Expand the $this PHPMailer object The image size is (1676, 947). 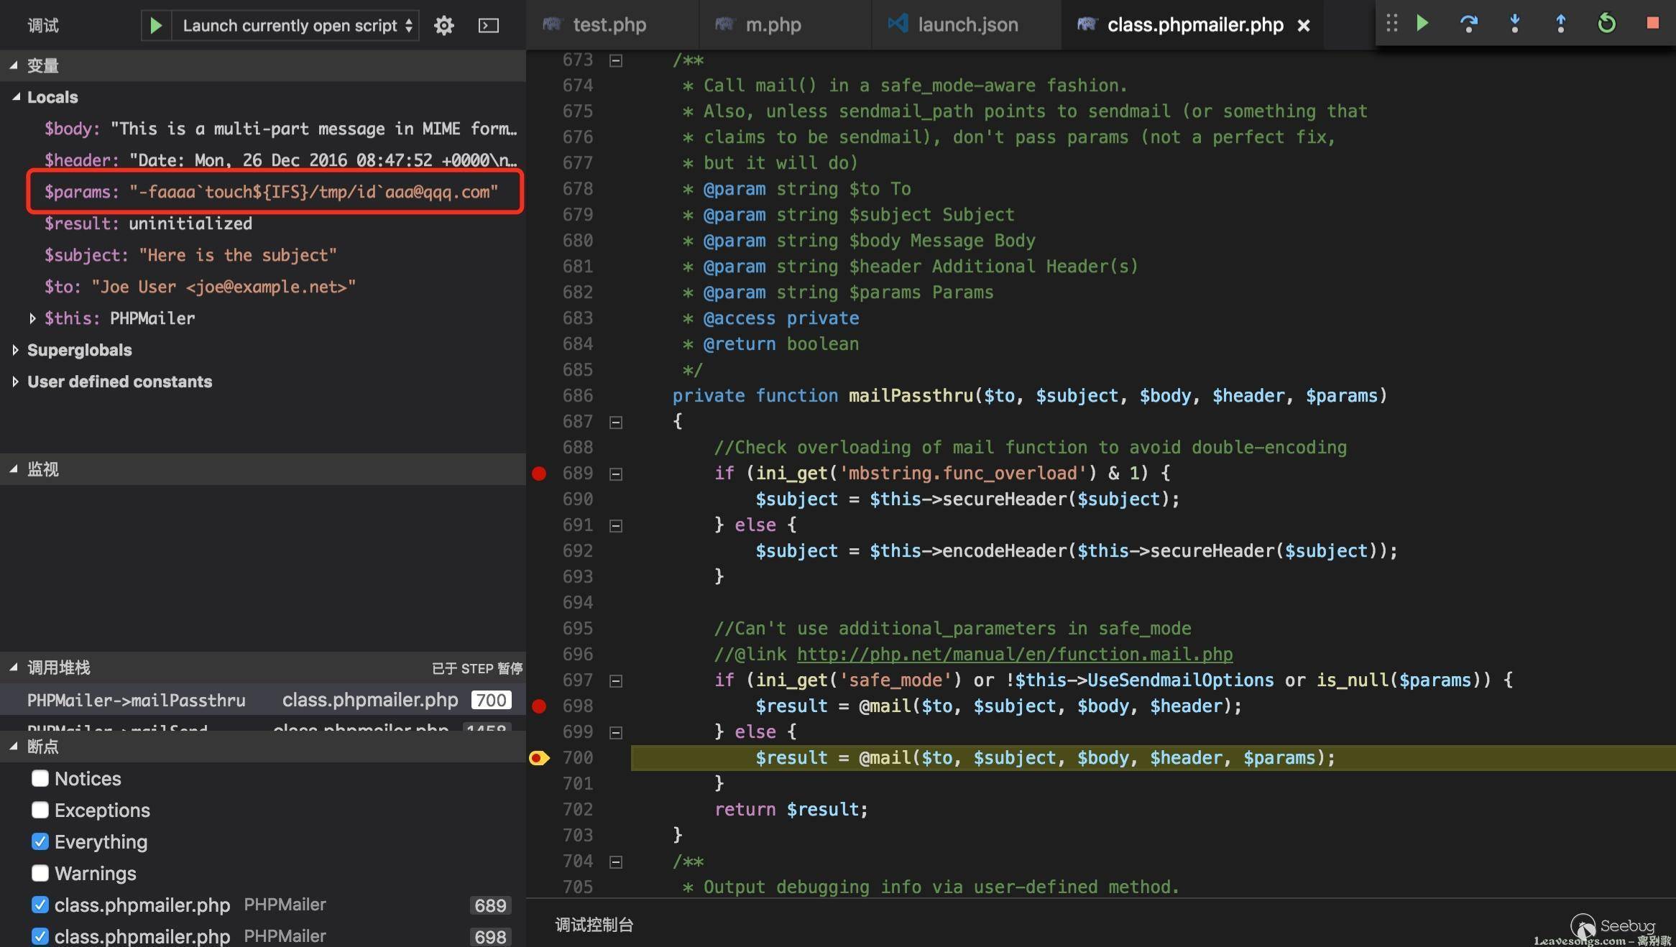point(32,316)
